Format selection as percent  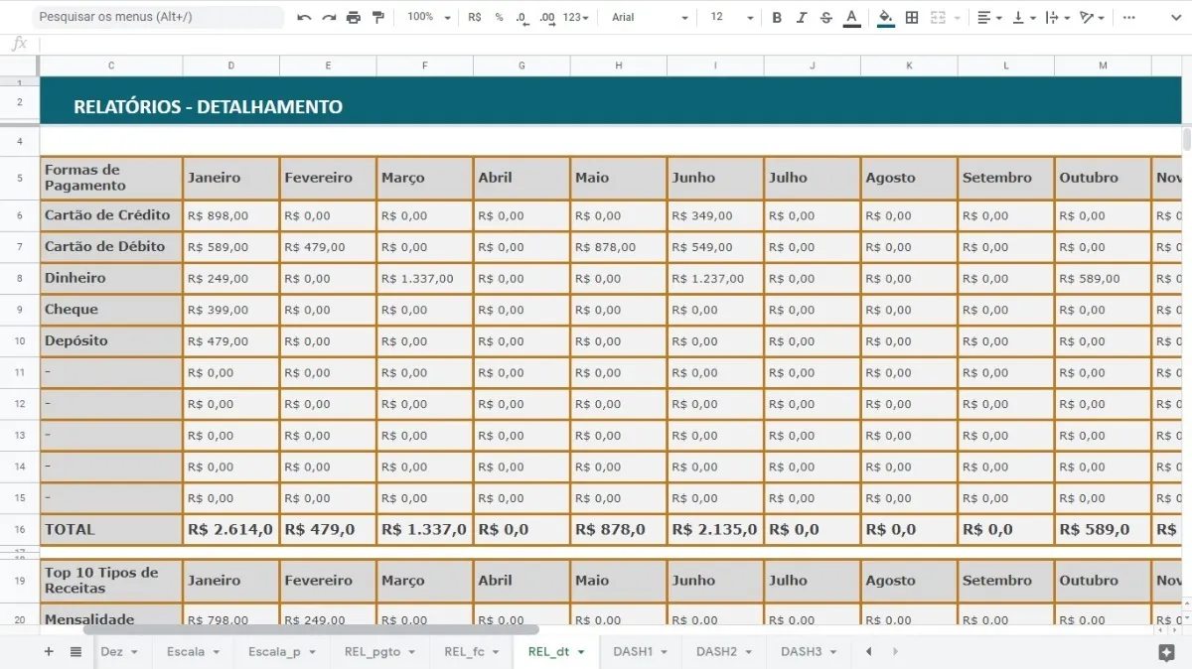pyautogui.click(x=499, y=18)
